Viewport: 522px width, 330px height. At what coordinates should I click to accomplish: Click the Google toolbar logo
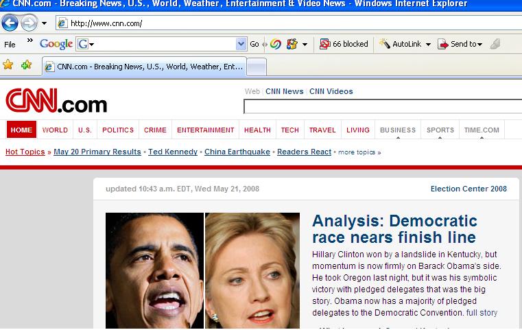56,44
